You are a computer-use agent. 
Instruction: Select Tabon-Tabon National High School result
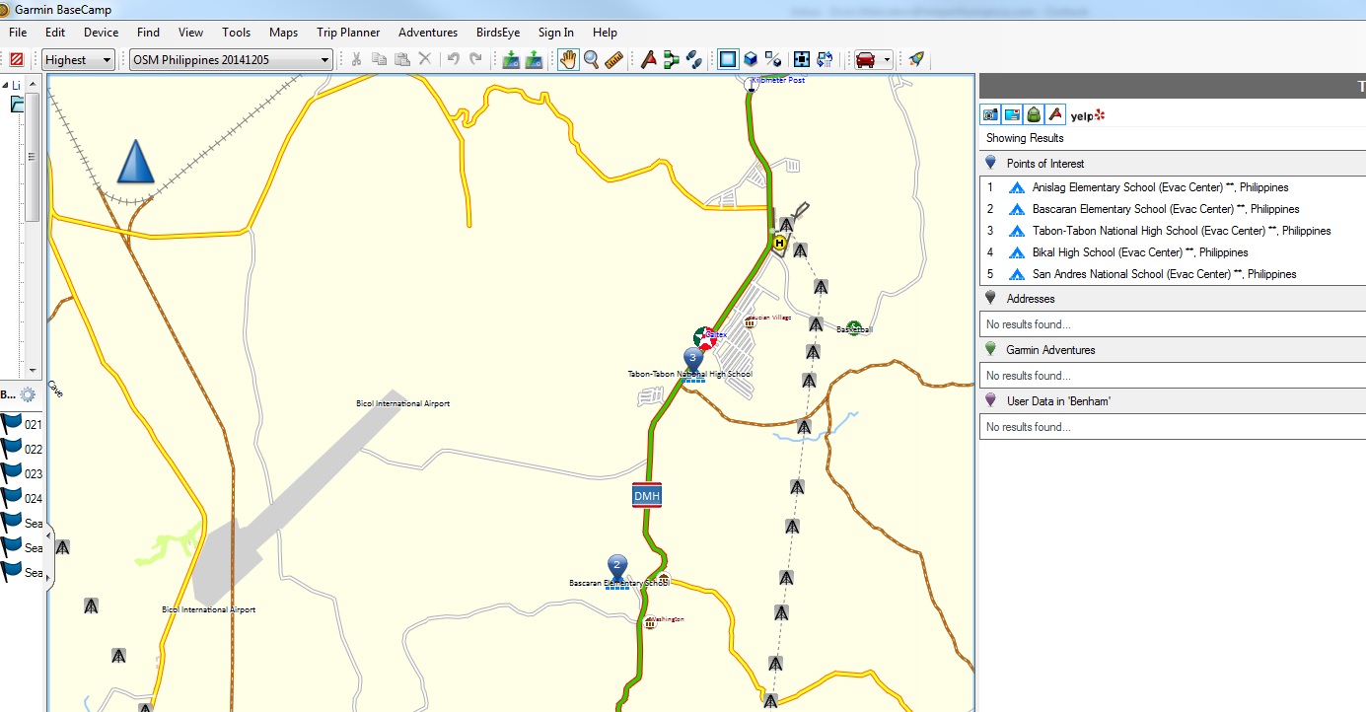(x=1173, y=231)
